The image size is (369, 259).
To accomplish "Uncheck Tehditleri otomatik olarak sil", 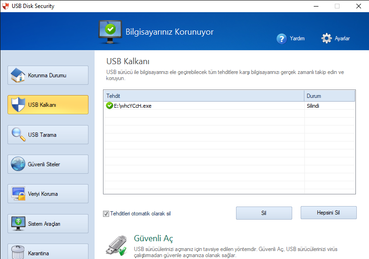I will click(x=106, y=214).
